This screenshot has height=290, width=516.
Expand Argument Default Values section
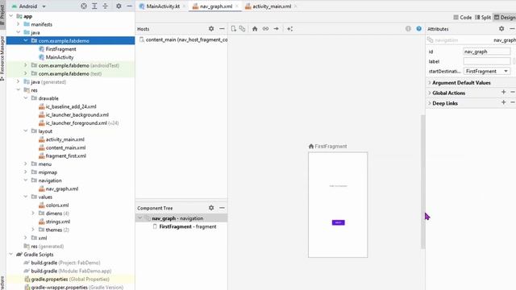(429, 83)
